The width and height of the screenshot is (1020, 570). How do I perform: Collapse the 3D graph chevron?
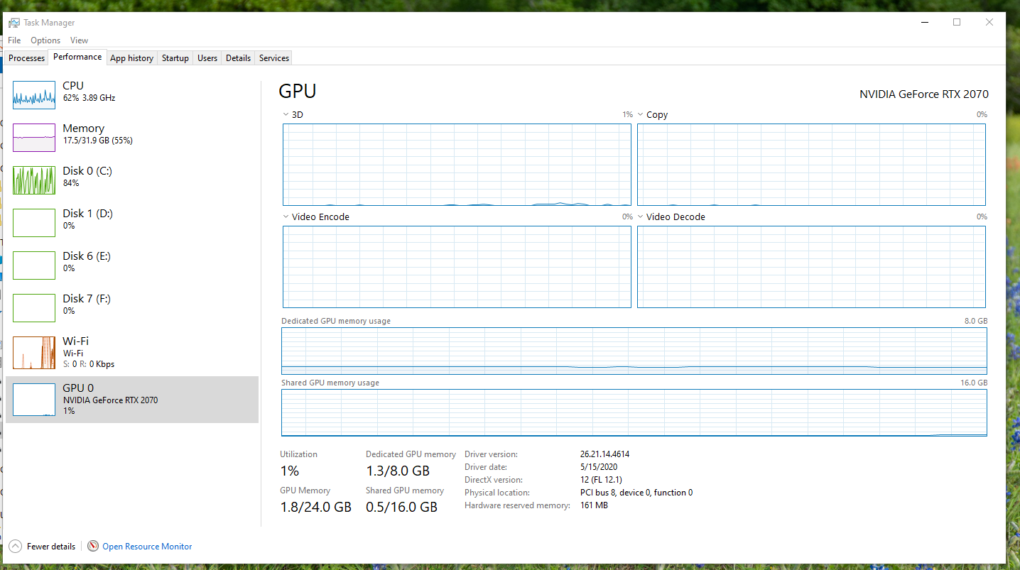pyautogui.click(x=286, y=114)
